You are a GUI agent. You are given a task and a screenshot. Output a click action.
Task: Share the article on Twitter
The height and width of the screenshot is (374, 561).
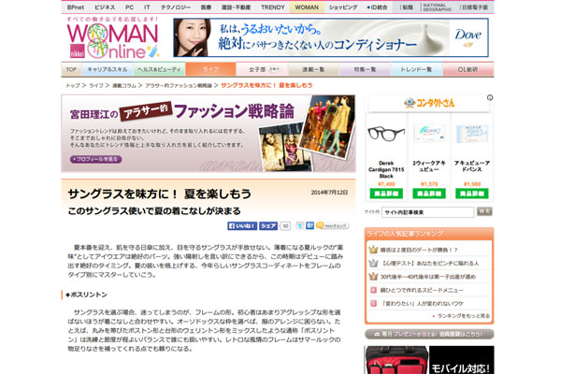coord(300,226)
